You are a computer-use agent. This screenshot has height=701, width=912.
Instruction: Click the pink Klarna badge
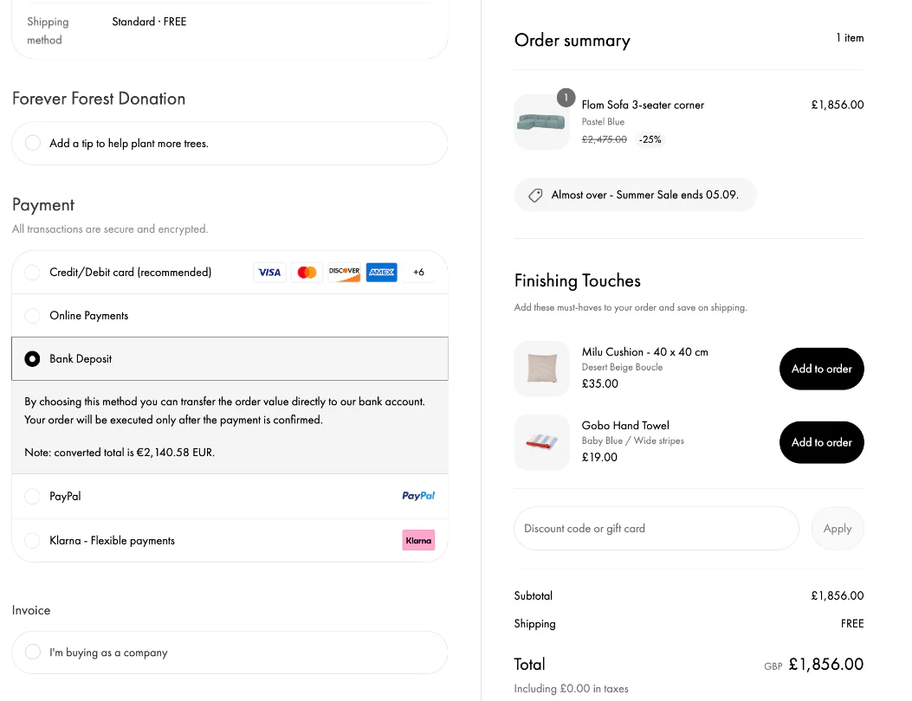click(x=418, y=539)
